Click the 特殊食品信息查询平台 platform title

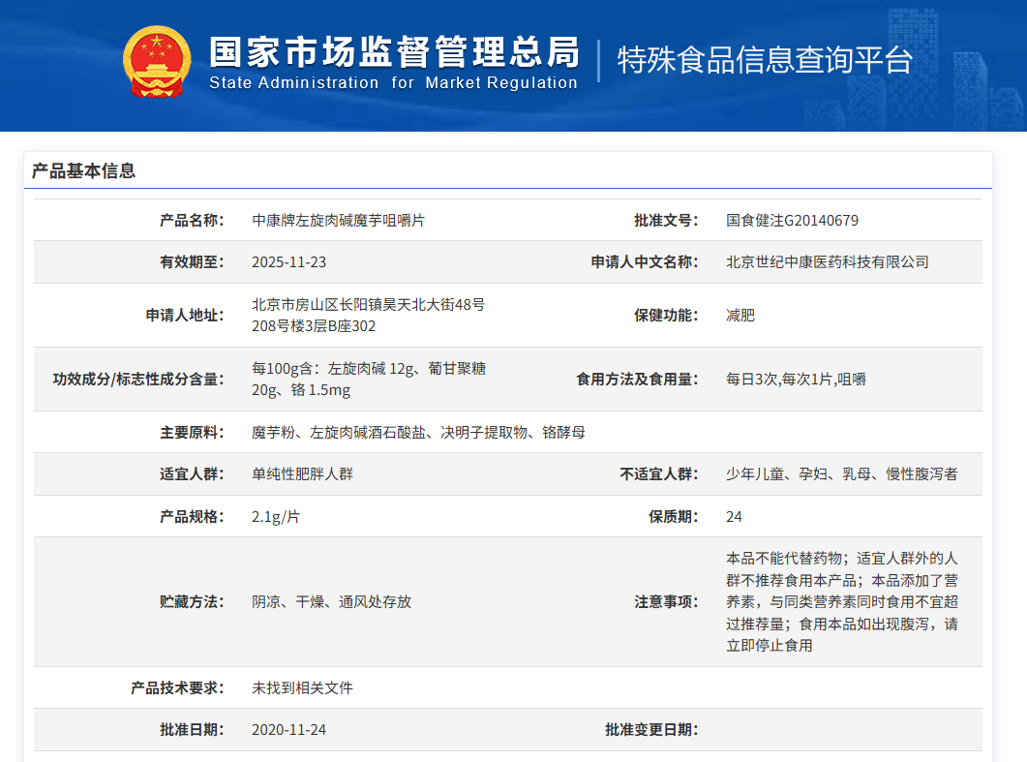coord(765,60)
